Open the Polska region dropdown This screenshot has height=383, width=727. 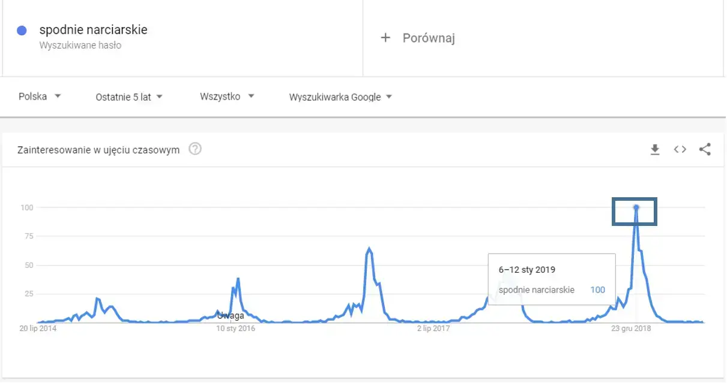[40, 96]
